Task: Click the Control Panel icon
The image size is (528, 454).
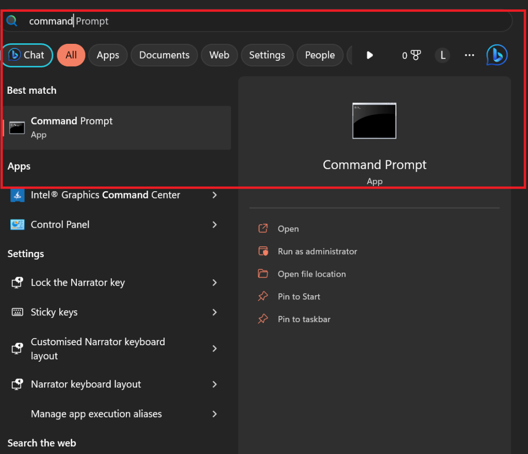Action: (x=18, y=225)
